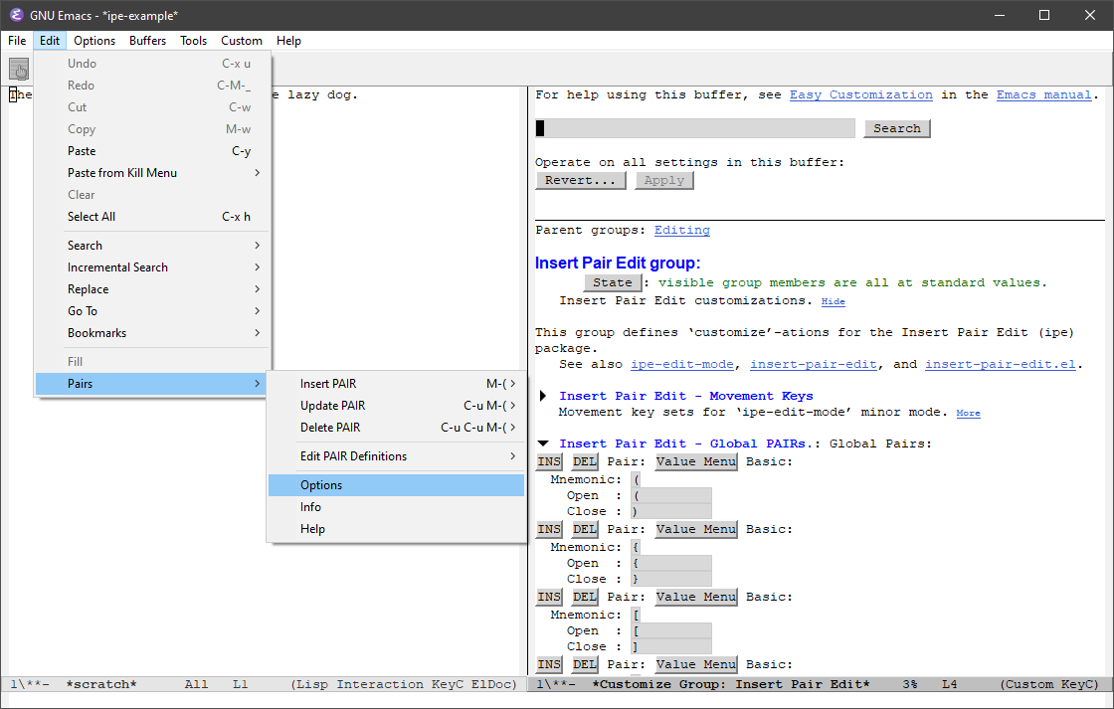1114x709 pixels.
Task: Open the Search submenu in Edit menu
Action: 152,245
